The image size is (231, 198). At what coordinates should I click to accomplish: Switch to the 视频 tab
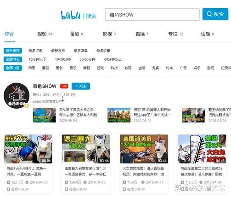pyautogui.click(x=45, y=34)
